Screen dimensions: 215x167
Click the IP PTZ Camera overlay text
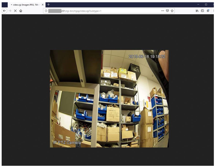pyautogui.click(x=67, y=142)
